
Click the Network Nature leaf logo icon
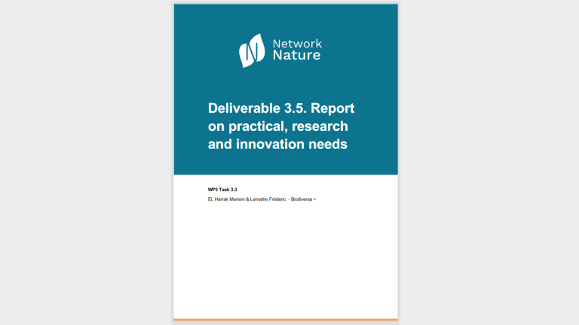252,50
